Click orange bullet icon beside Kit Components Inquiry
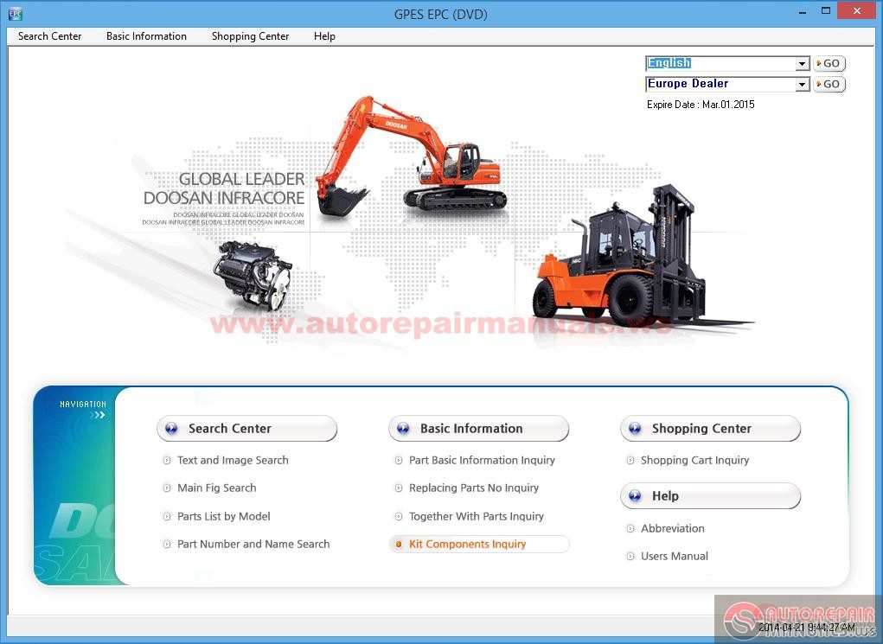This screenshot has height=644, width=883. click(x=399, y=545)
